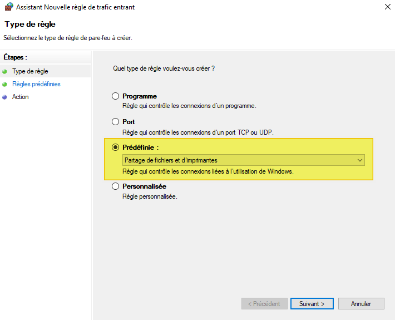The image size is (395, 320).
Task: Click the Port rule description text
Action: 198,132
